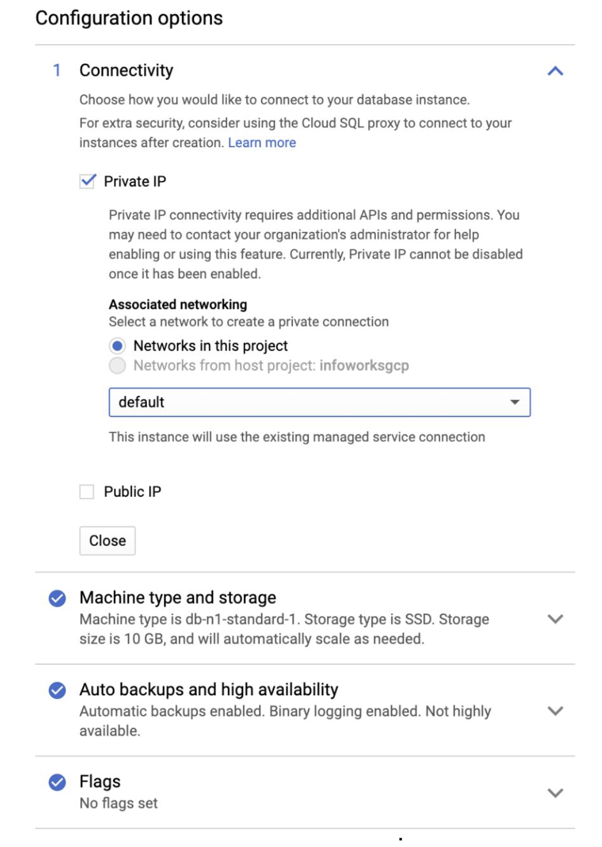Open the Learn more link
The width and height of the screenshot is (602, 847).
[x=262, y=142]
